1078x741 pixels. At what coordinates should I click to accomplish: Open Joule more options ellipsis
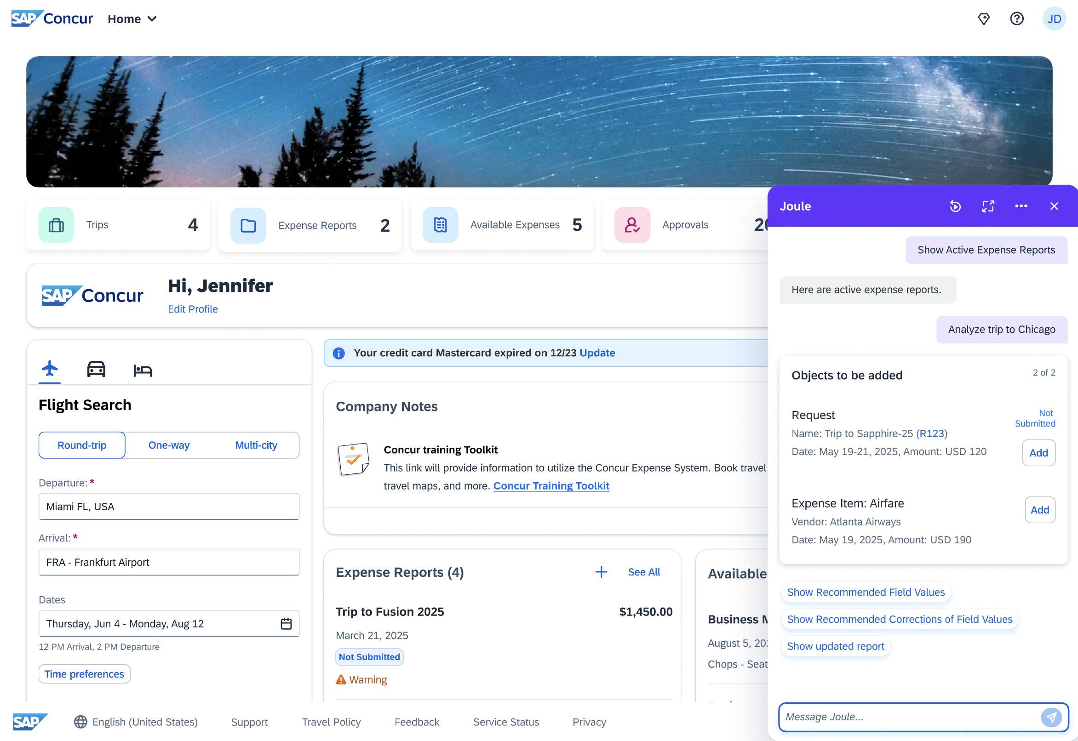(1021, 206)
